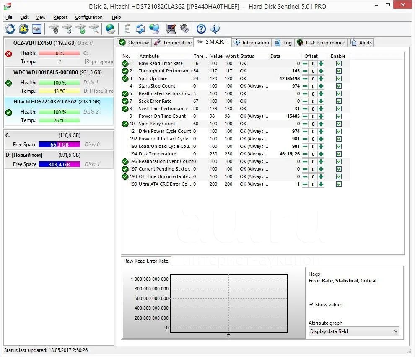Toggle Enable checkbox for Current Pending Sector
Image resolution: width=415 pixels, height=357 pixels.
tap(339, 169)
